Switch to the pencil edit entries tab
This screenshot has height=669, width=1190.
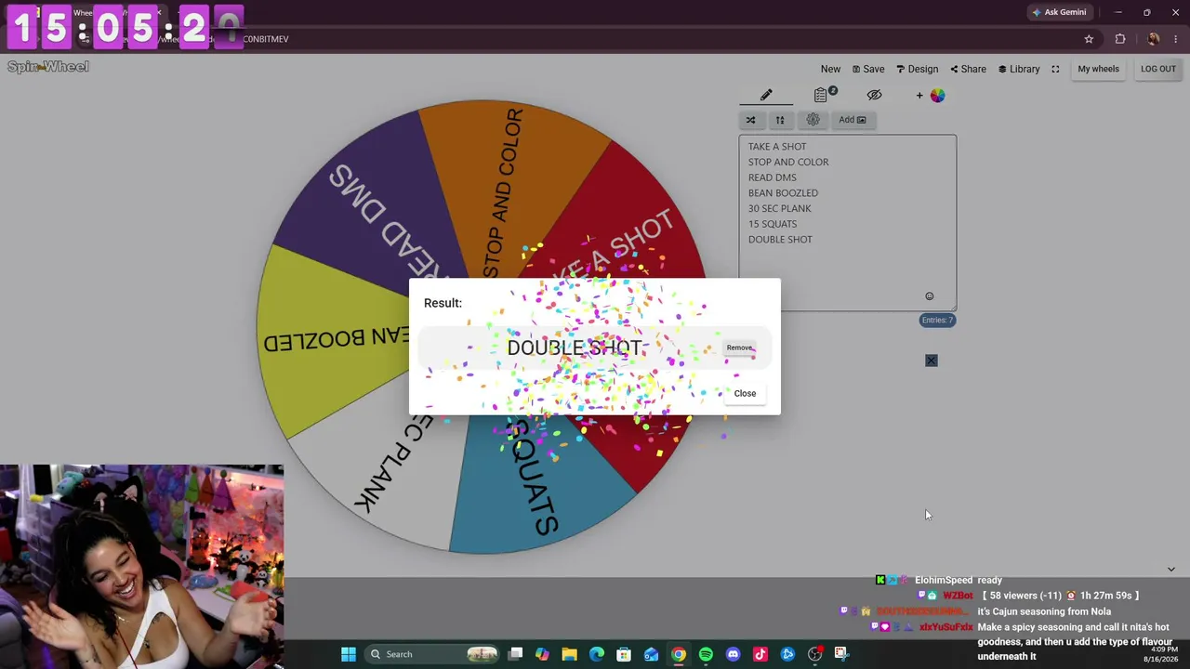point(766,95)
